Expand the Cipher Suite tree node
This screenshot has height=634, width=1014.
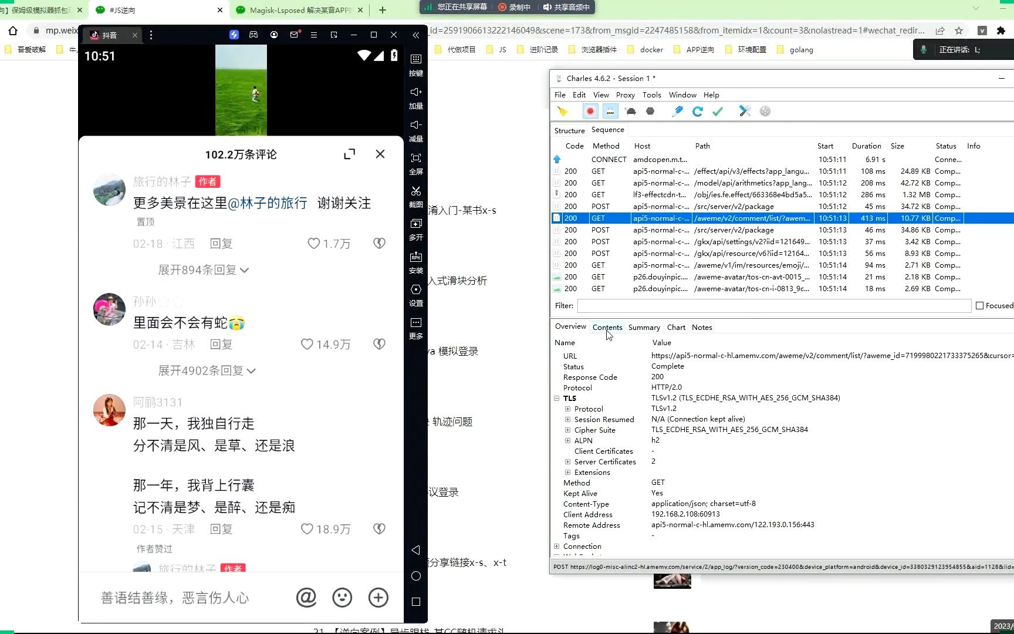click(x=567, y=430)
